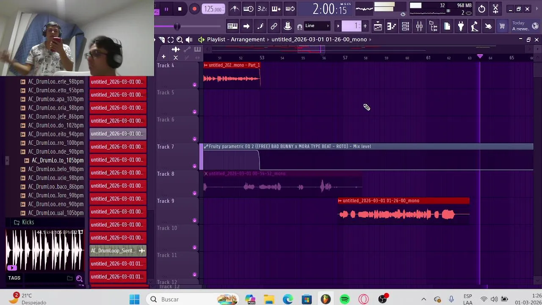Click the right arrow icon in toolbar
542x305 pixels.
pos(246,26)
